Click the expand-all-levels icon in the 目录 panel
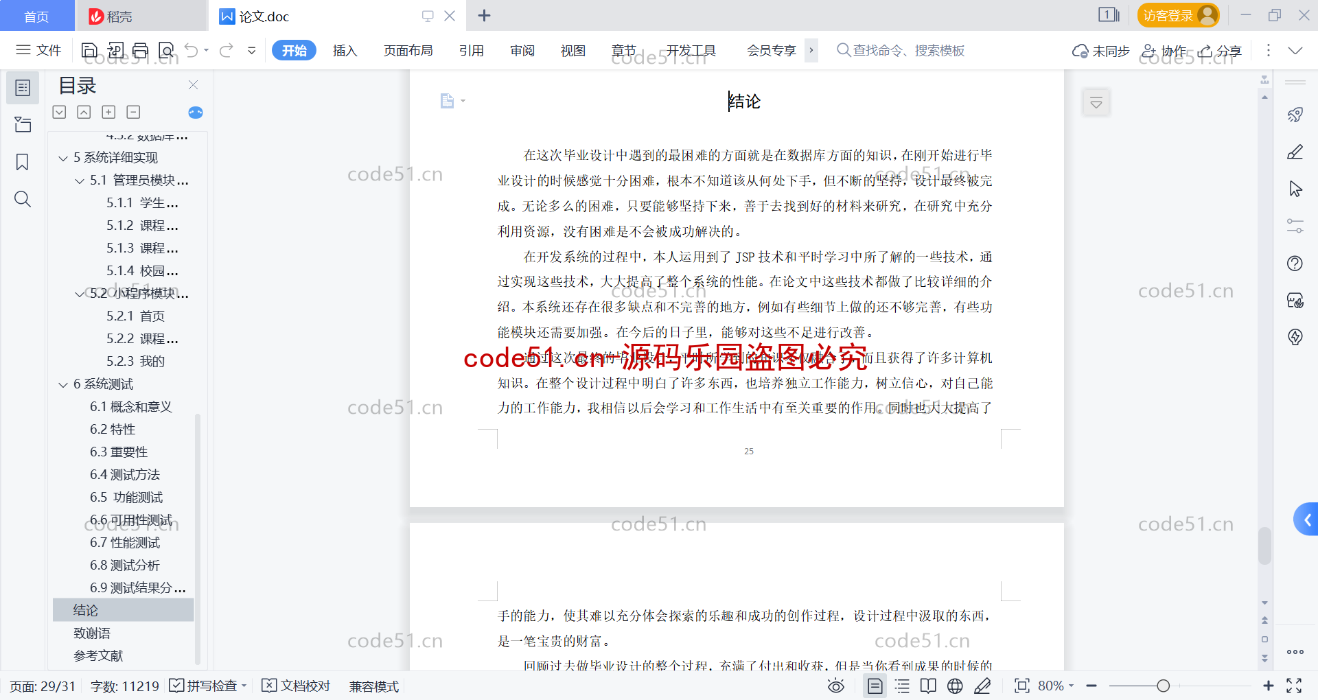The width and height of the screenshot is (1318, 700). 60,112
